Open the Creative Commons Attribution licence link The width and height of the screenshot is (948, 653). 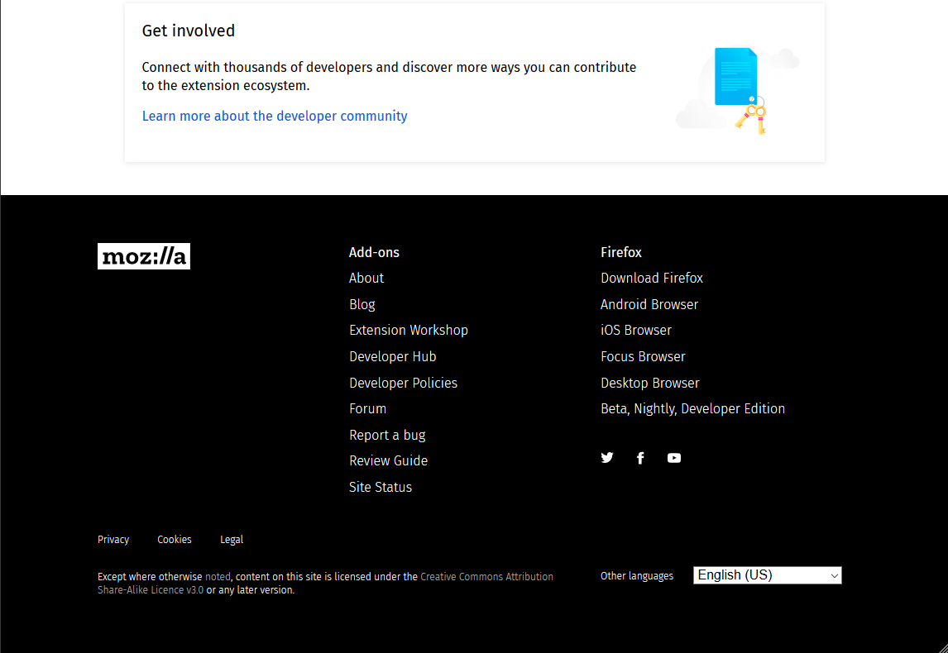coord(486,576)
